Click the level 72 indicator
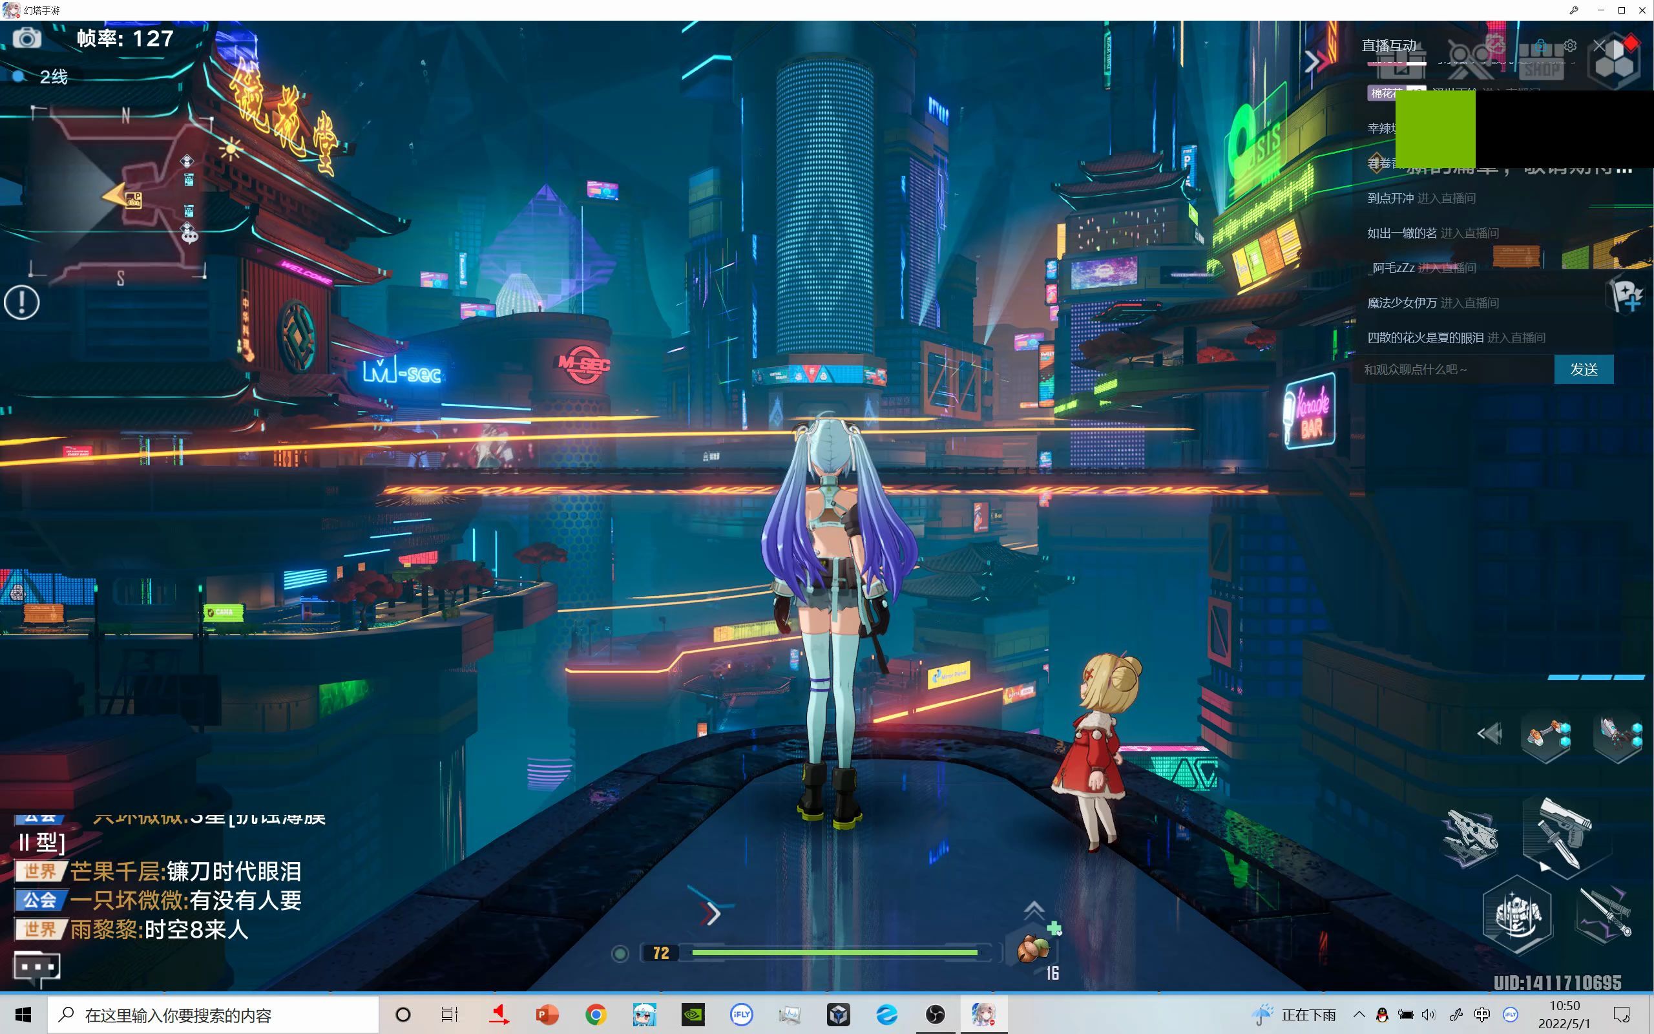The width and height of the screenshot is (1654, 1034). click(x=661, y=953)
